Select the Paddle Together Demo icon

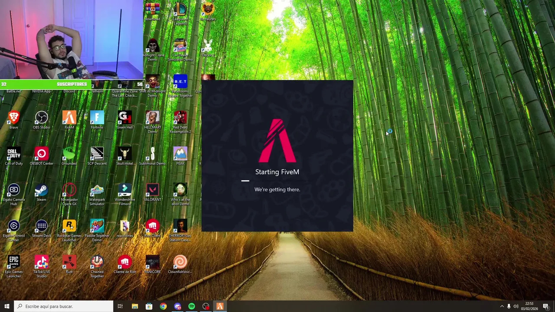pos(97,231)
